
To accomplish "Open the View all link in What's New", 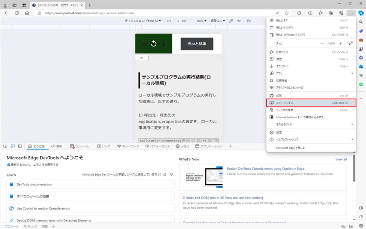I will (341, 159).
